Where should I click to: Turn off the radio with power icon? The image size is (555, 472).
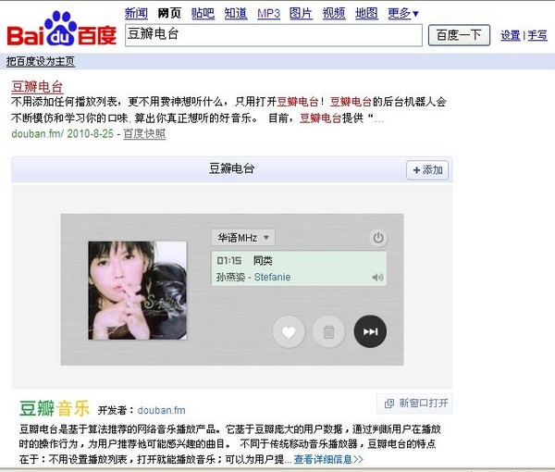[378, 238]
